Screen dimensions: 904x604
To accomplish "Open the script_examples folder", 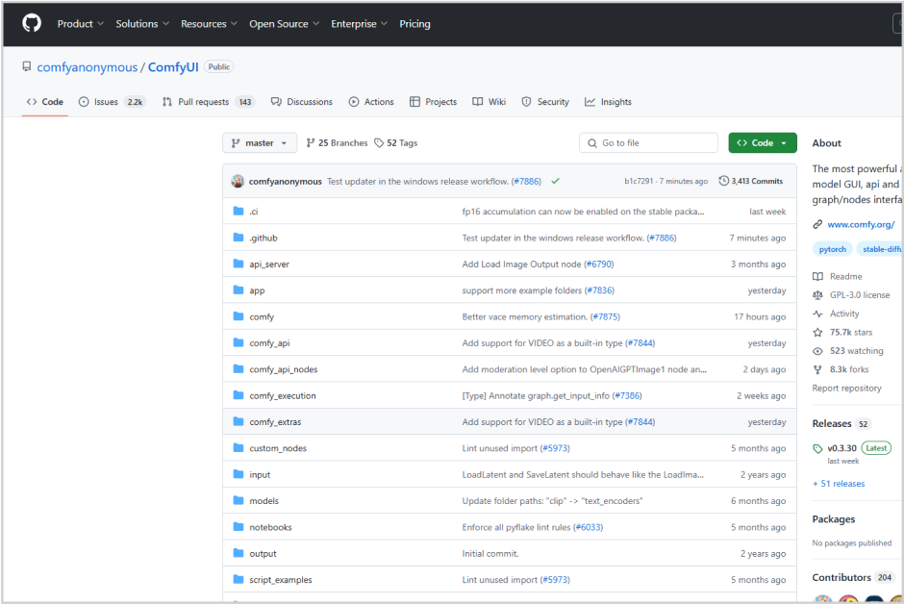I will pyautogui.click(x=281, y=580).
